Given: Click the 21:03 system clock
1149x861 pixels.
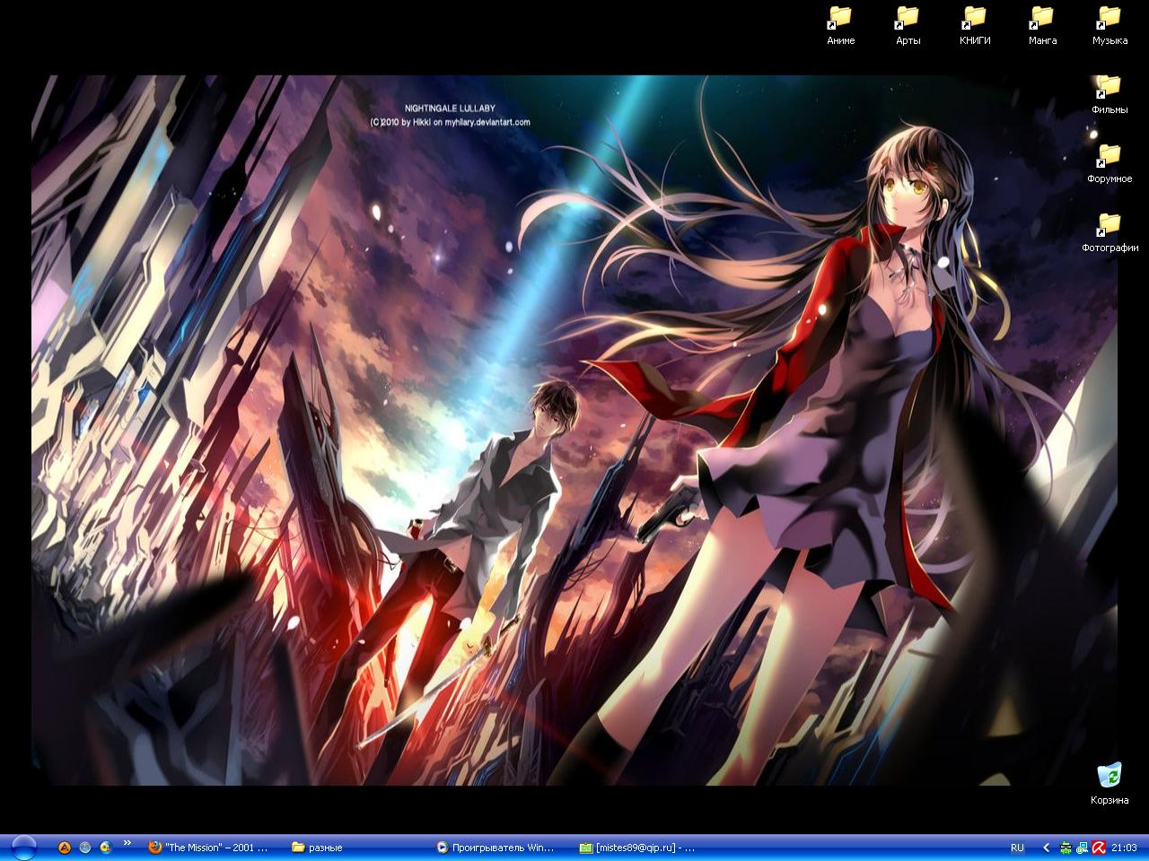Looking at the screenshot, I should pos(1124,848).
